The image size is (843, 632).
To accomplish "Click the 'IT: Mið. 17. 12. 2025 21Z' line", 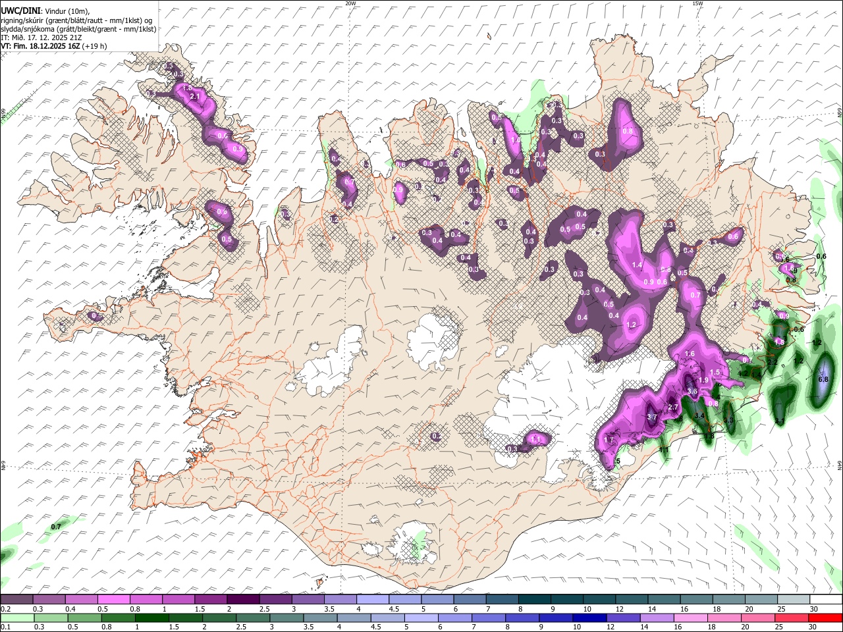I will [41, 38].
